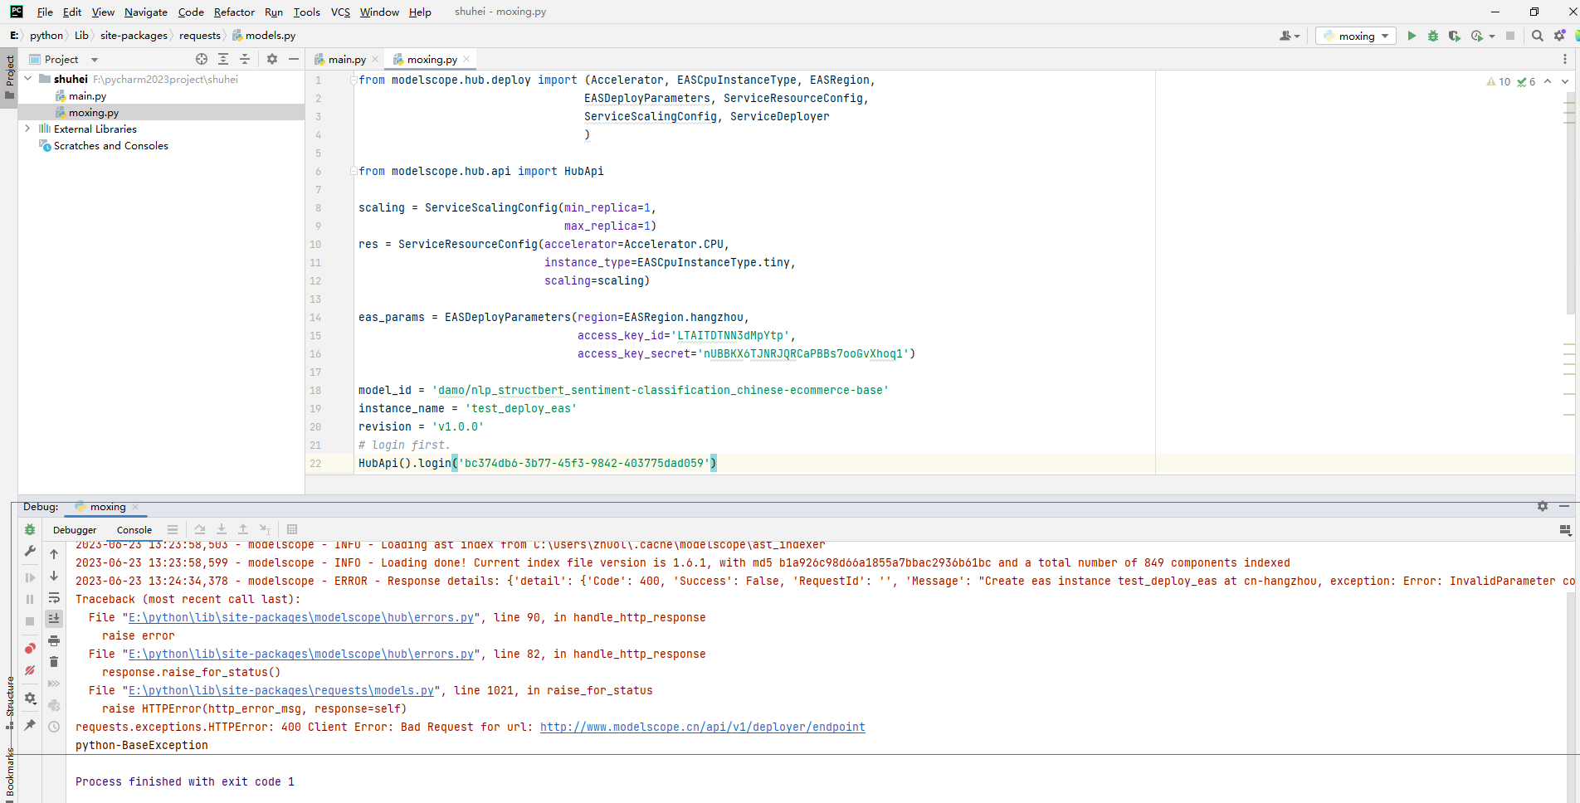Screen dimensions: 1580x803
Task: Switch to main.py editor tab
Action: pyautogui.click(x=346, y=59)
